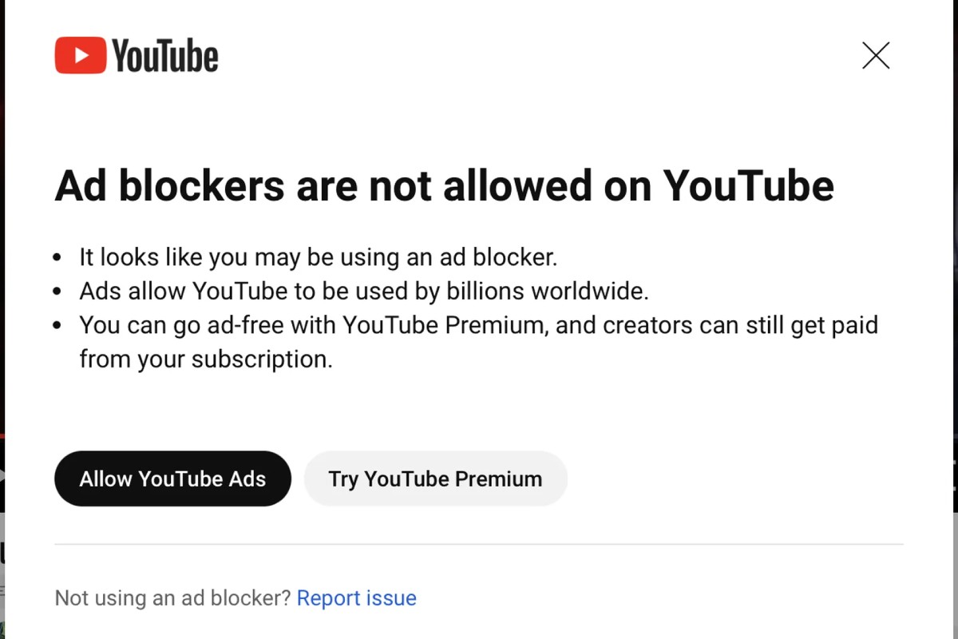Click the second bullet point dot
Screen dimensions: 958x639
[x=57, y=292]
